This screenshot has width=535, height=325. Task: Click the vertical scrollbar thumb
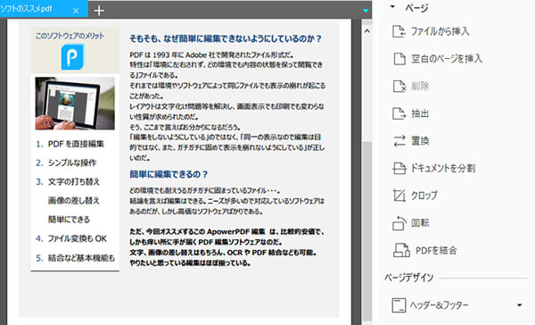point(367,230)
